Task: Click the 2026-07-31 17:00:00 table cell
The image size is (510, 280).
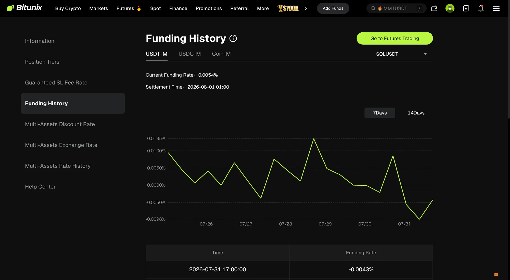Action: [217, 269]
